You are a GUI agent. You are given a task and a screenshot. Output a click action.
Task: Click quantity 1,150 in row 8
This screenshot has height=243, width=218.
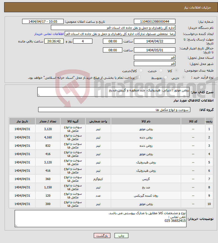48,187
